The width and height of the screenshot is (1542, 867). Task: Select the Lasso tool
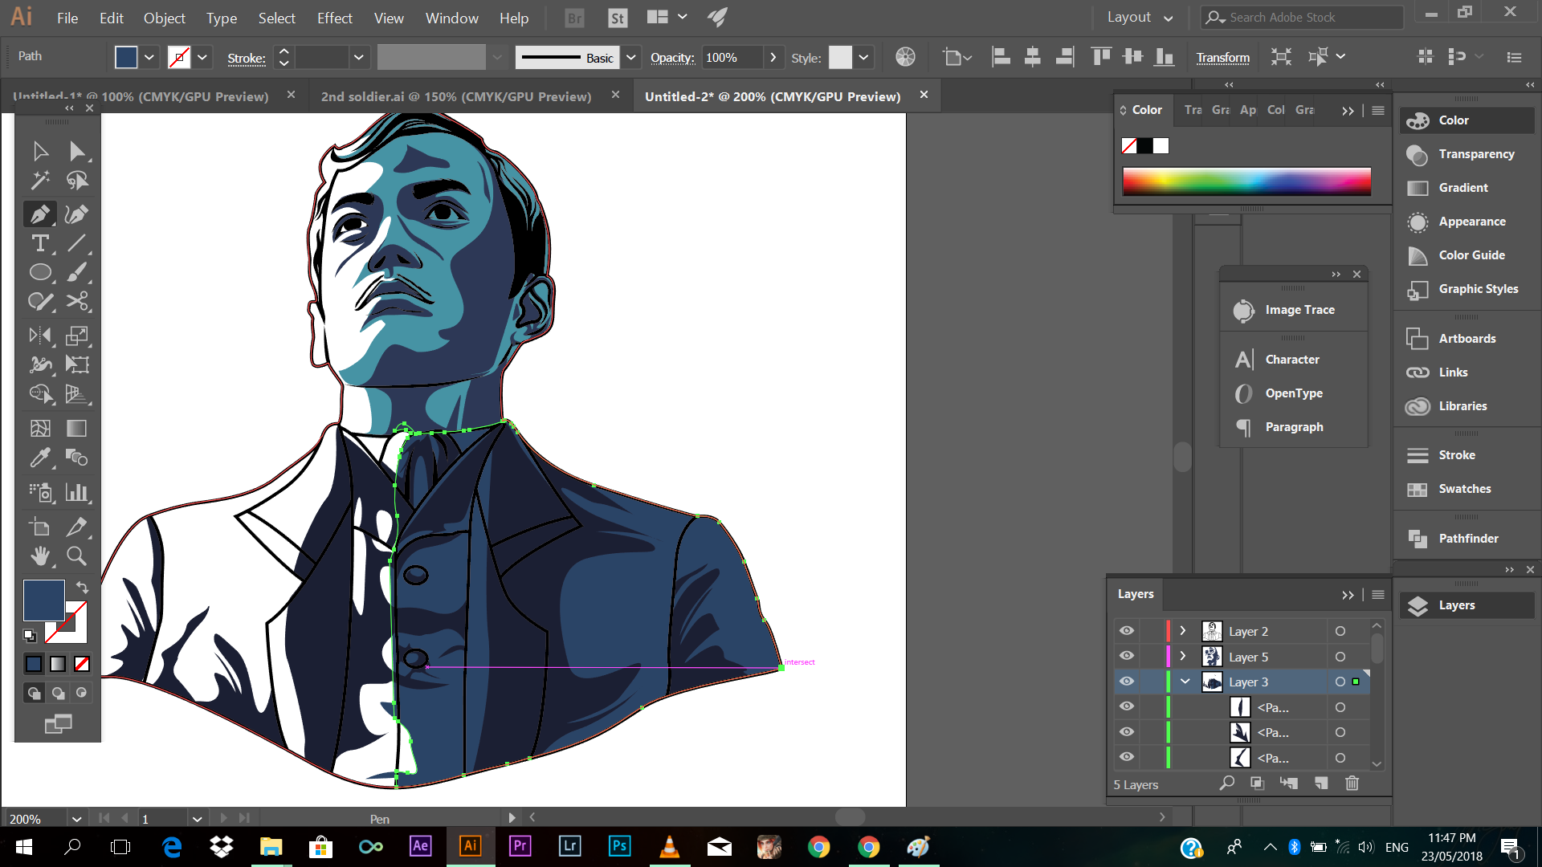pyautogui.click(x=77, y=181)
